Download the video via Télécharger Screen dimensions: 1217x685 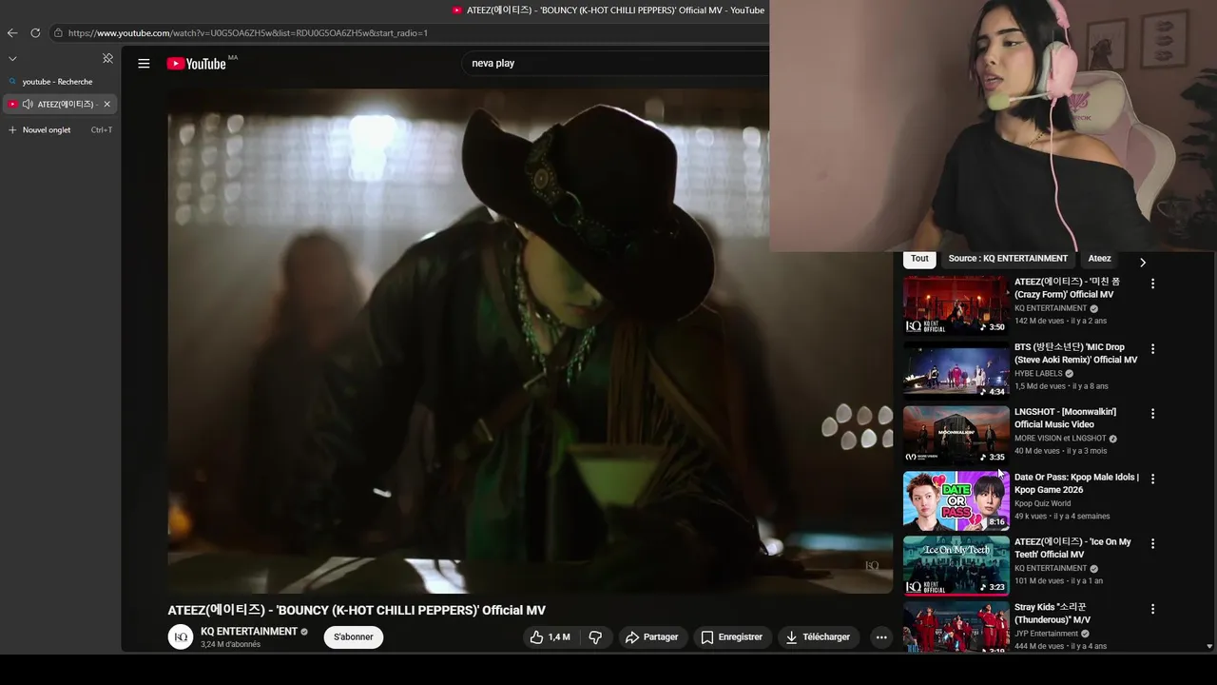[x=818, y=637]
